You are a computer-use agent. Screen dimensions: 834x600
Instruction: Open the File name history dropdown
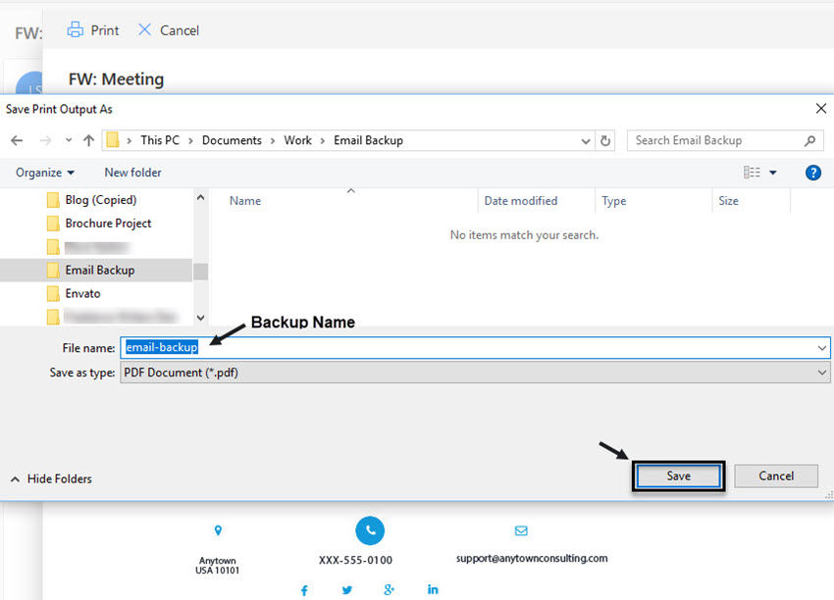click(822, 348)
